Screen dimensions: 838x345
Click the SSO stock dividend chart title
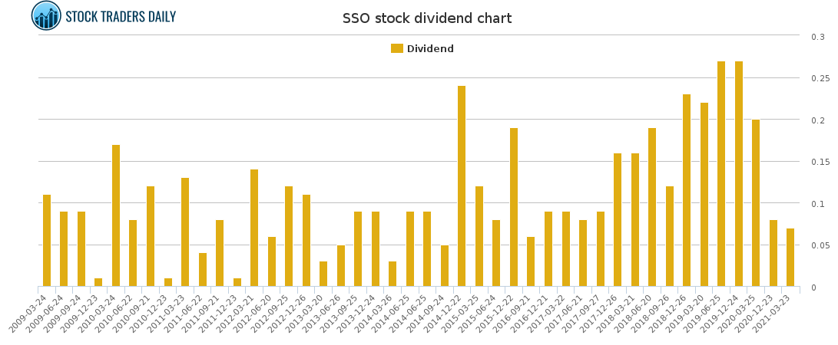[427, 18]
